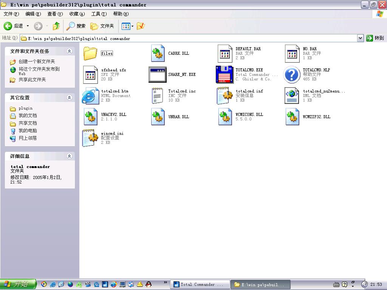The width and height of the screenshot is (387, 290).
Task: Go up one folder level
Action: coord(56,26)
